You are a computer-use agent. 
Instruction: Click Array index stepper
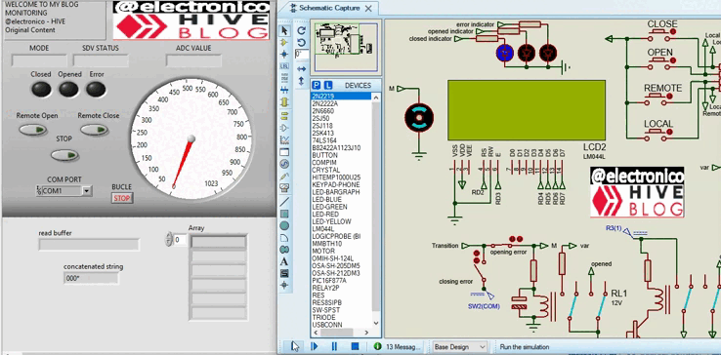169,239
